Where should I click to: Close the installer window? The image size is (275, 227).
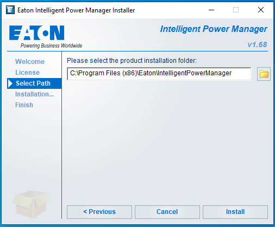[261, 10]
